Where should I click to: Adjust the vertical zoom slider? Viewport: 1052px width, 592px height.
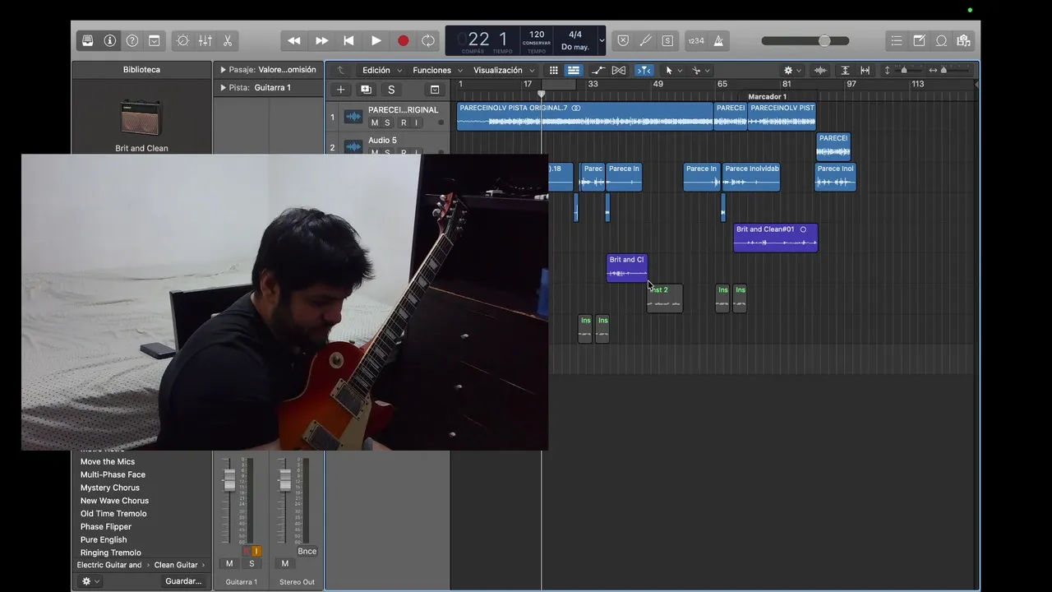point(902,70)
